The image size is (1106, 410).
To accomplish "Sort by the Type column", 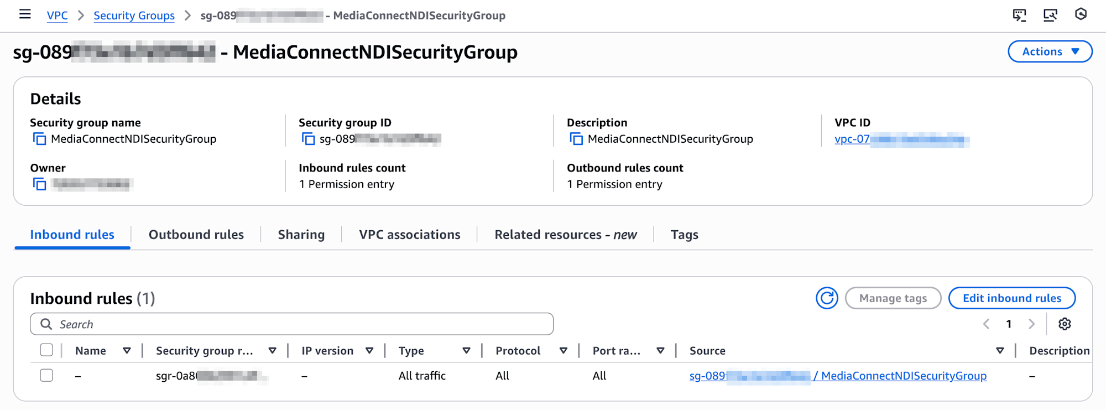I will pos(466,351).
